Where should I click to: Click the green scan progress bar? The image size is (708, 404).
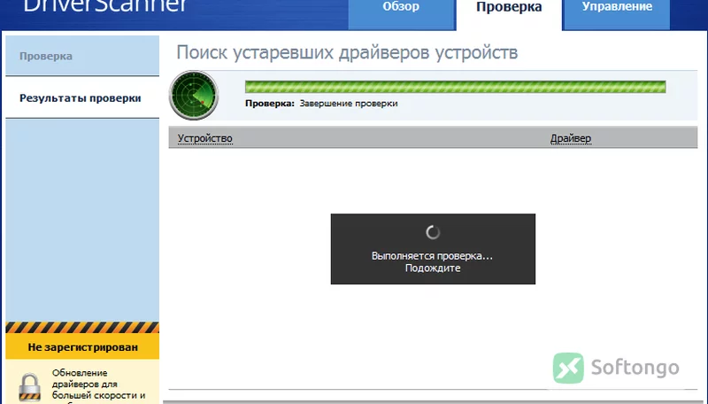[x=455, y=87]
